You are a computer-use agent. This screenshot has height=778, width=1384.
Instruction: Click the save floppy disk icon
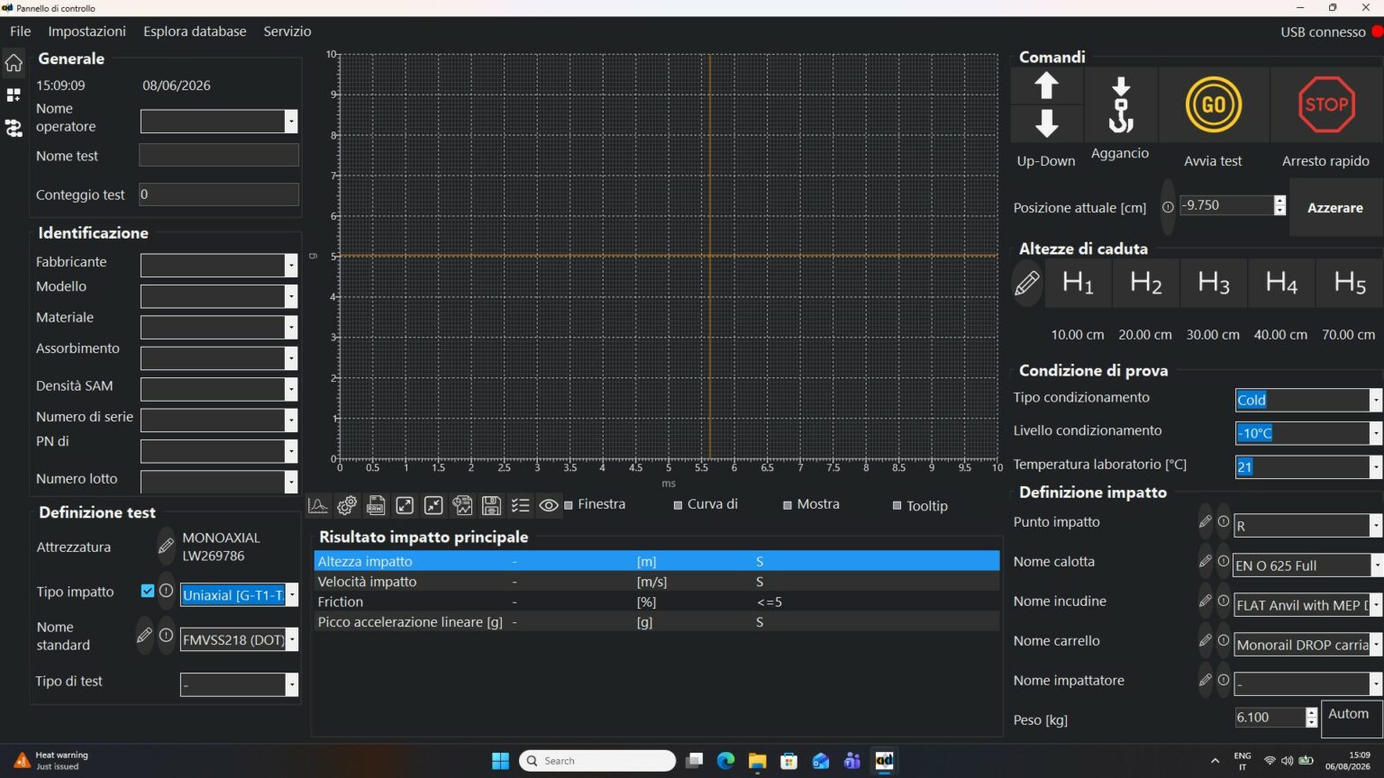click(x=491, y=505)
